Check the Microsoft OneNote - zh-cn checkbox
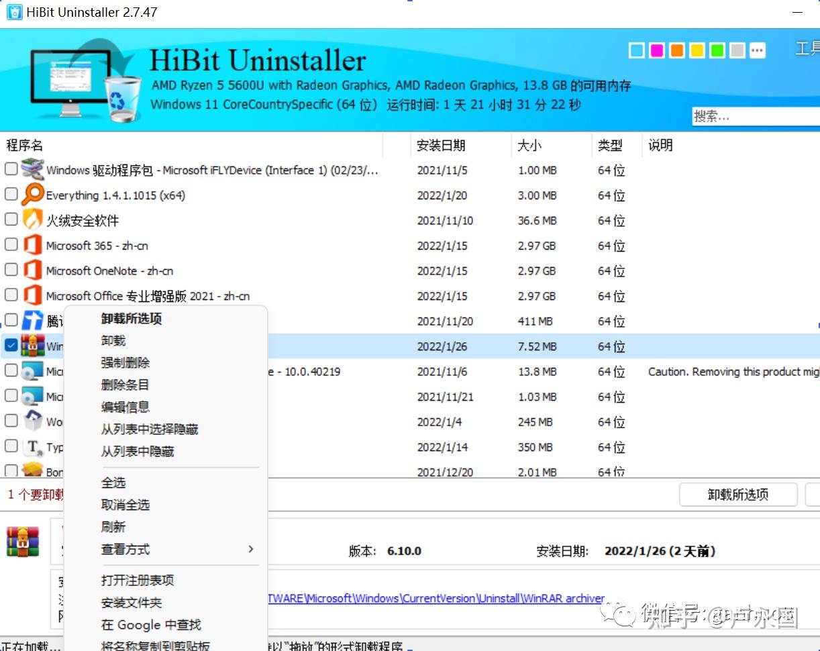The width and height of the screenshot is (820, 651). [11, 270]
